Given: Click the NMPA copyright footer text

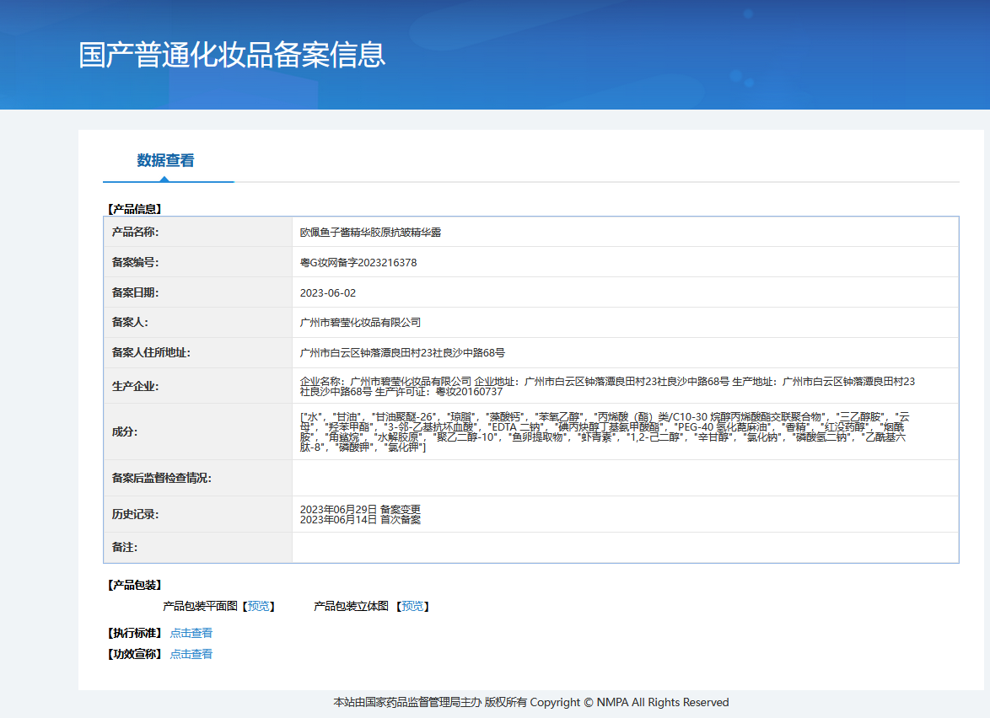Looking at the screenshot, I should pyautogui.click(x=530, y=702).
